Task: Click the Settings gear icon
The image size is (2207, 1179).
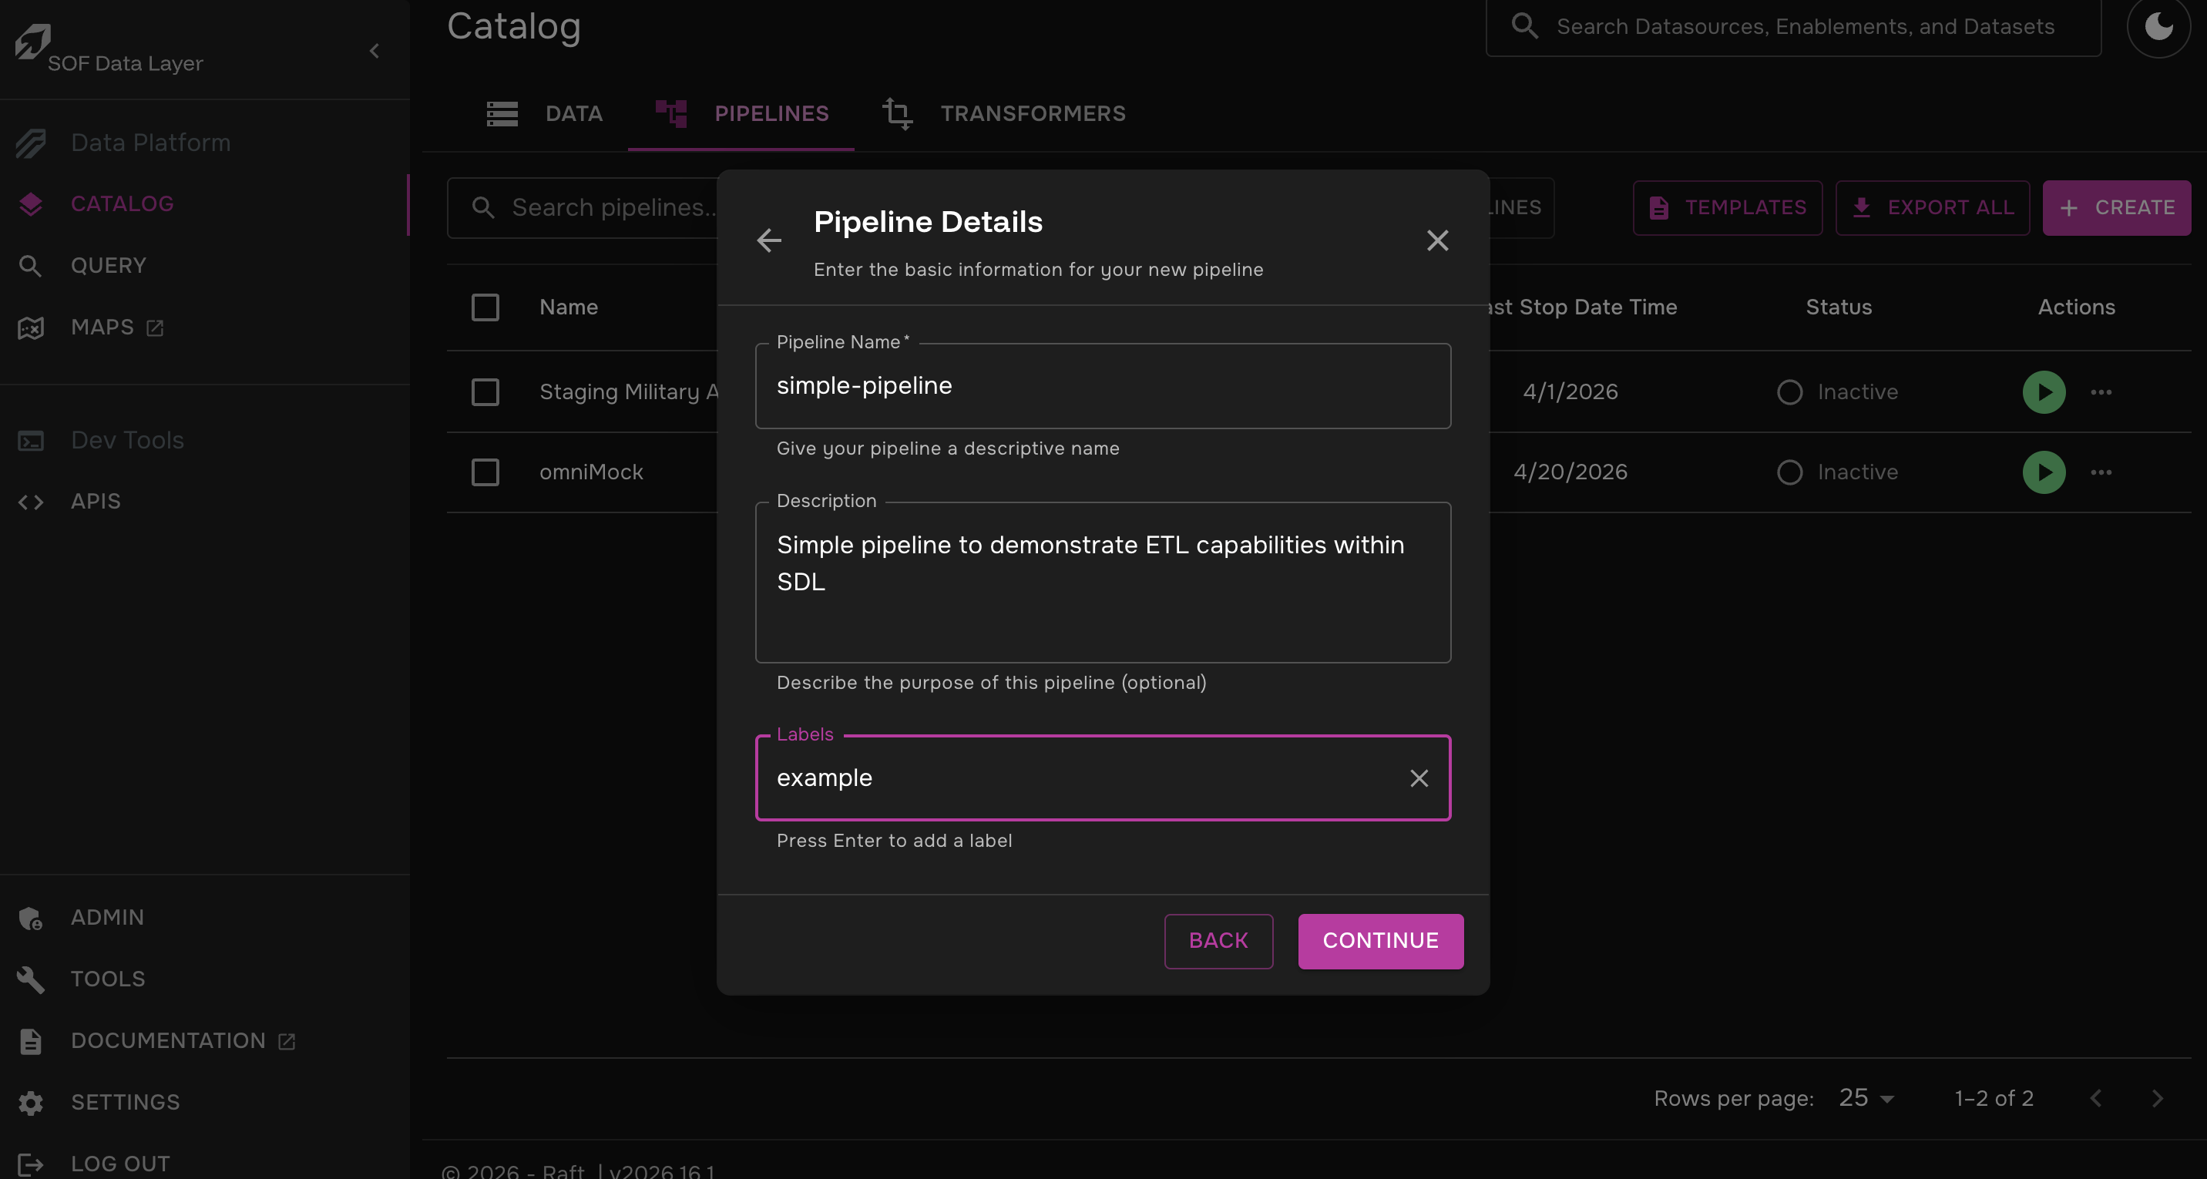Action: tap(31, 1103)
